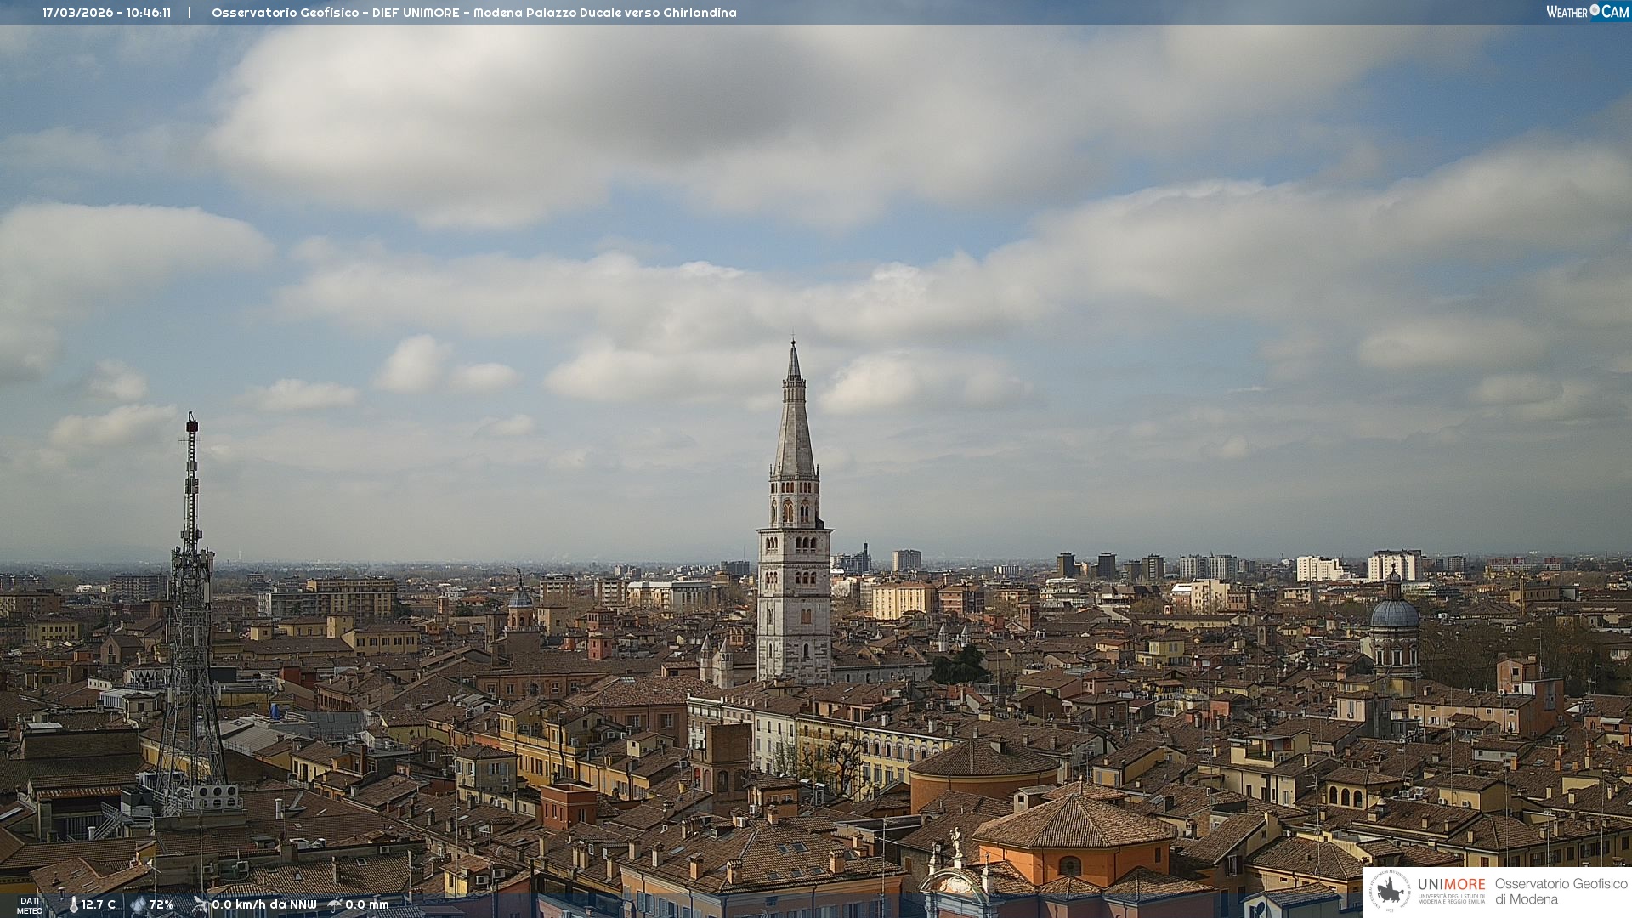
Task: Open the Osservatorio Geofisico di Modena text link
Action: 1561,892
